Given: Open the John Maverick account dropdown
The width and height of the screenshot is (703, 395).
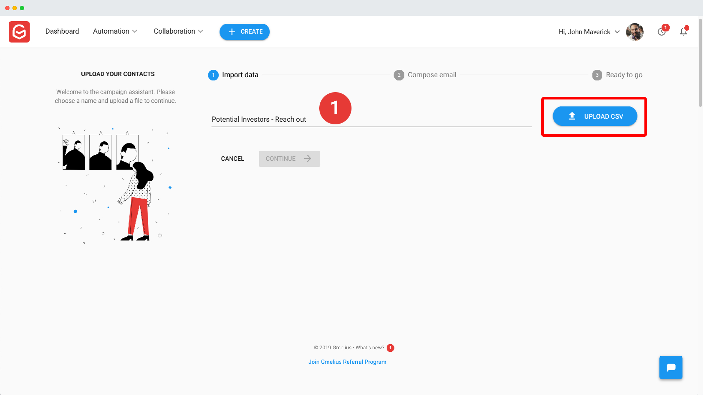Looking at the screenshot, I should (x=589, y=32).
